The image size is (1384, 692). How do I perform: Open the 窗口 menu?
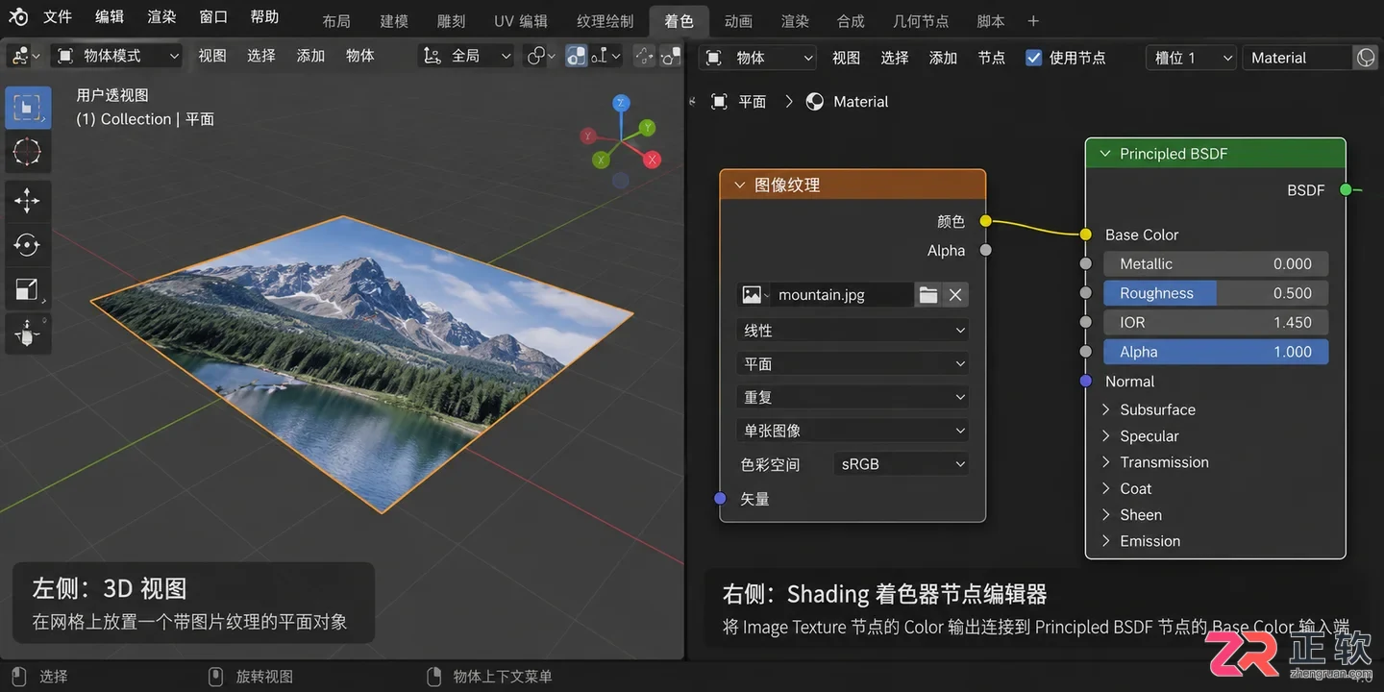point(213,17)
